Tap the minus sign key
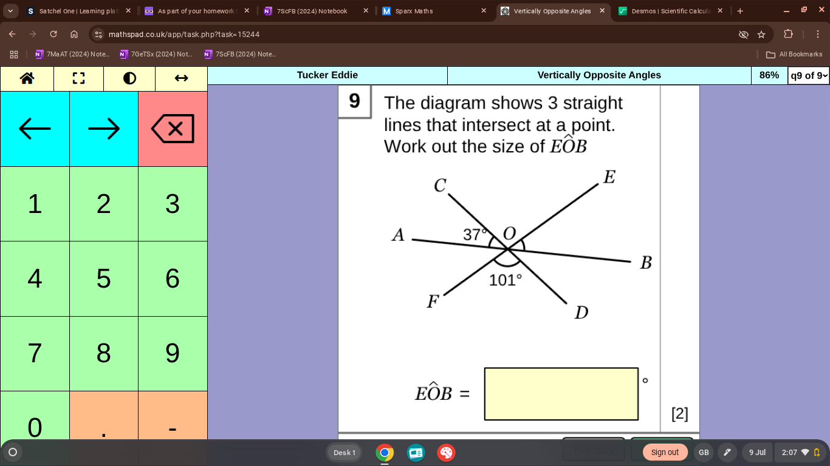830x466 pixels. point(173,416)
